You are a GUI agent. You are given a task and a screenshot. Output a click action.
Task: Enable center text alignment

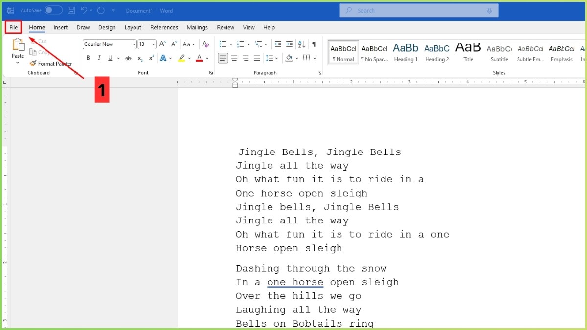234,58
